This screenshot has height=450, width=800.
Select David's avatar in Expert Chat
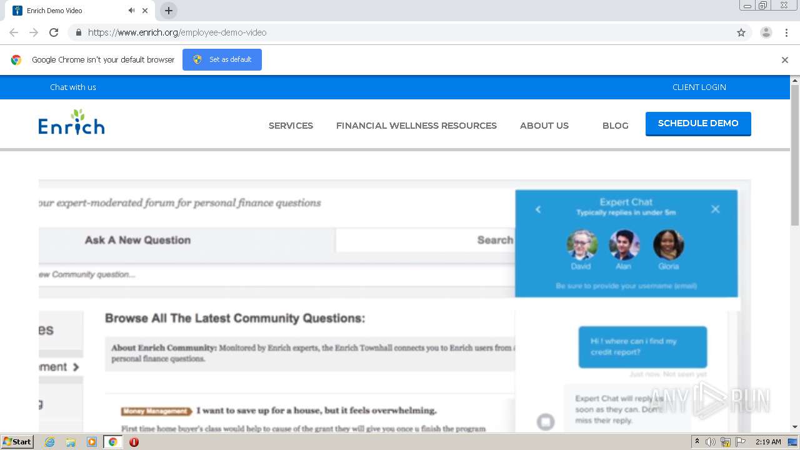click(x=582, y=244)
